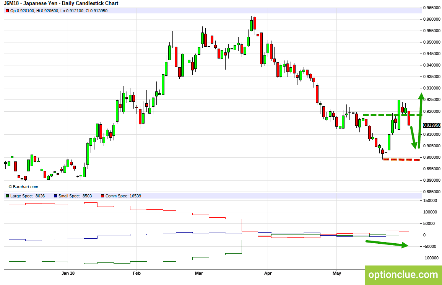
Task: Click the 0.925000 price axis label
Action: click(x=432, y=100)
